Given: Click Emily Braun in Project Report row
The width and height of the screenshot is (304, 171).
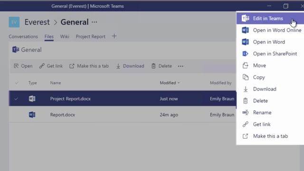Looking at the screenshot, I should tap(222, 99).
